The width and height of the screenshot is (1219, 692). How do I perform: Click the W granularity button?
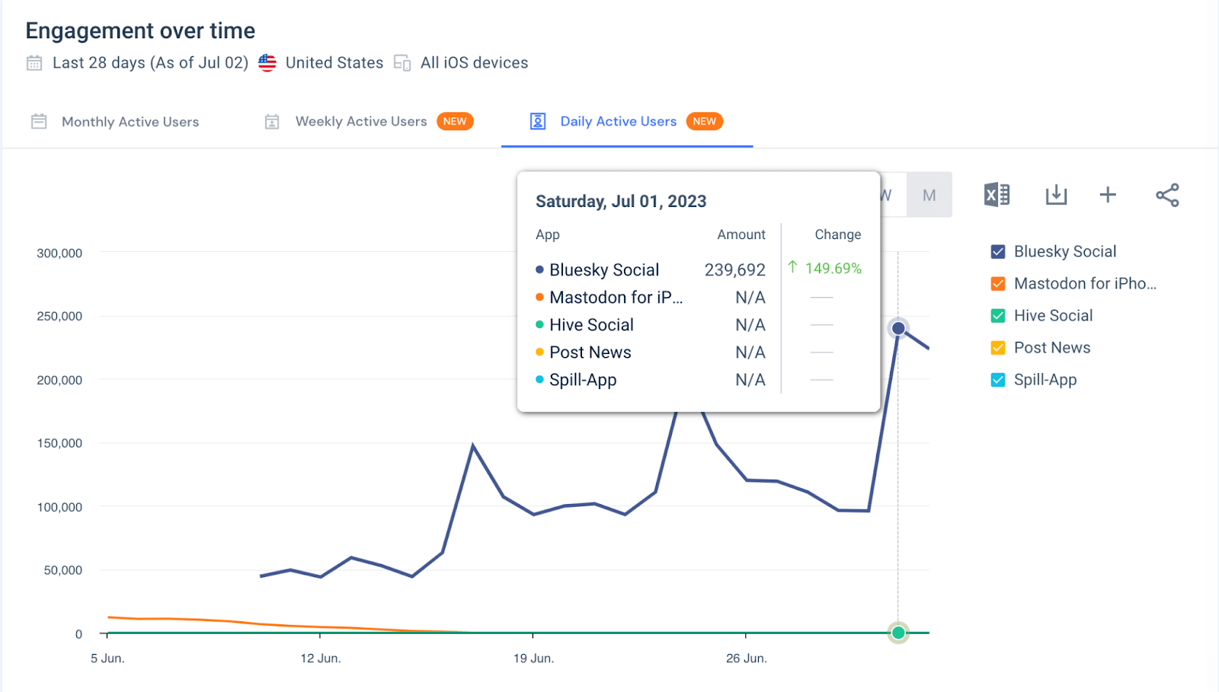(x=886, y=195)
